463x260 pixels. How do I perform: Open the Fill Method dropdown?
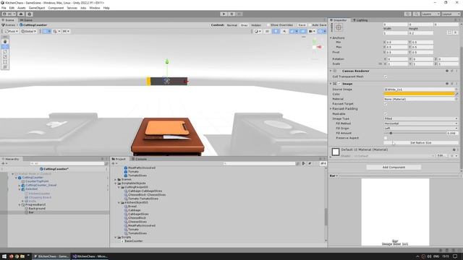(x=421, y=123)
